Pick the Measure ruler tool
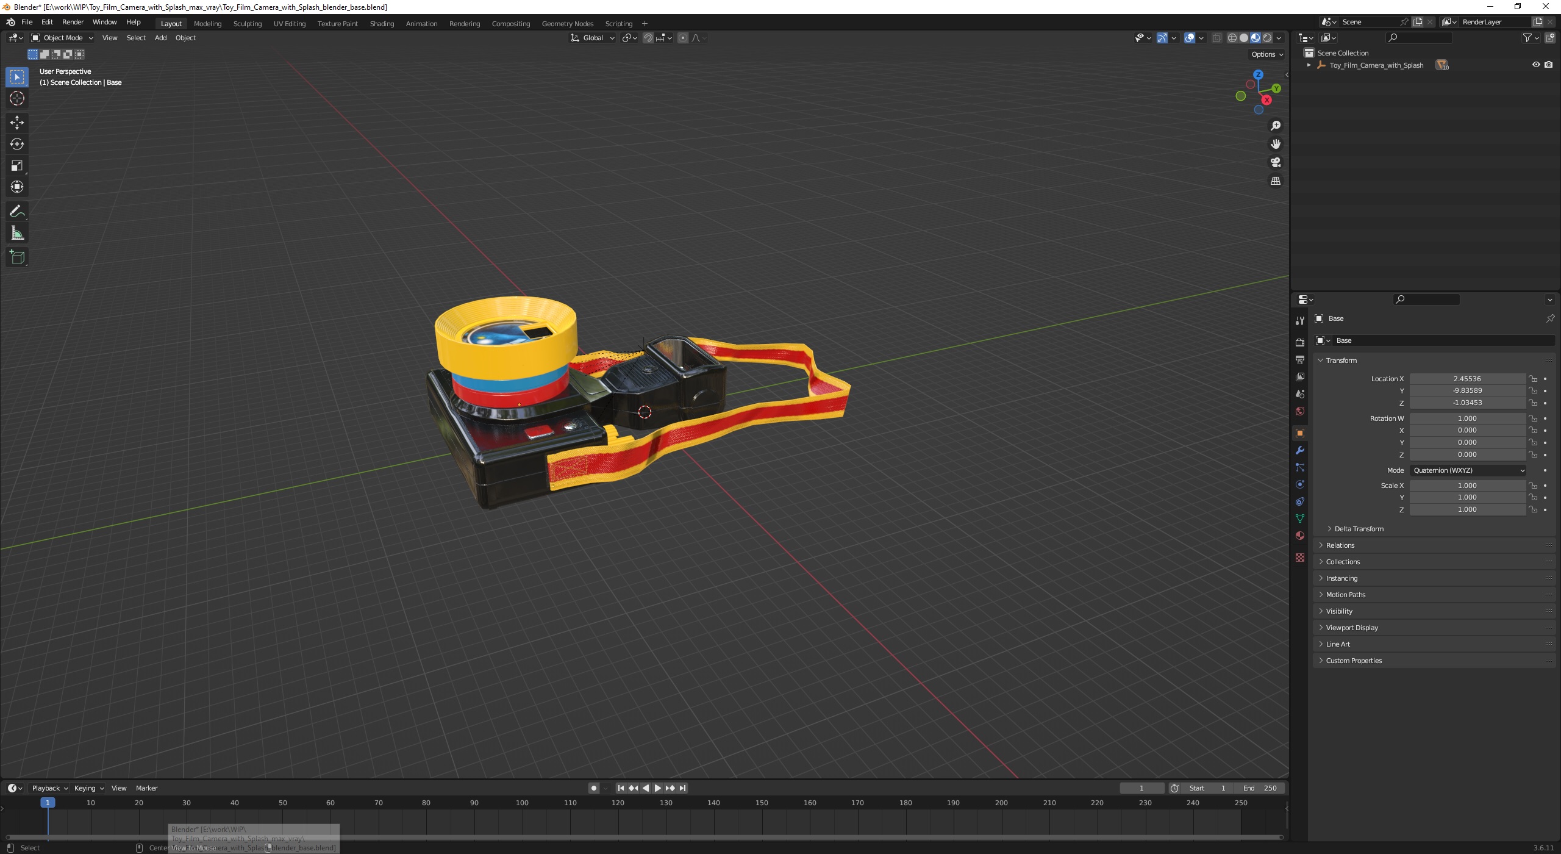The image size is (1561, 854). pos(17,233)
